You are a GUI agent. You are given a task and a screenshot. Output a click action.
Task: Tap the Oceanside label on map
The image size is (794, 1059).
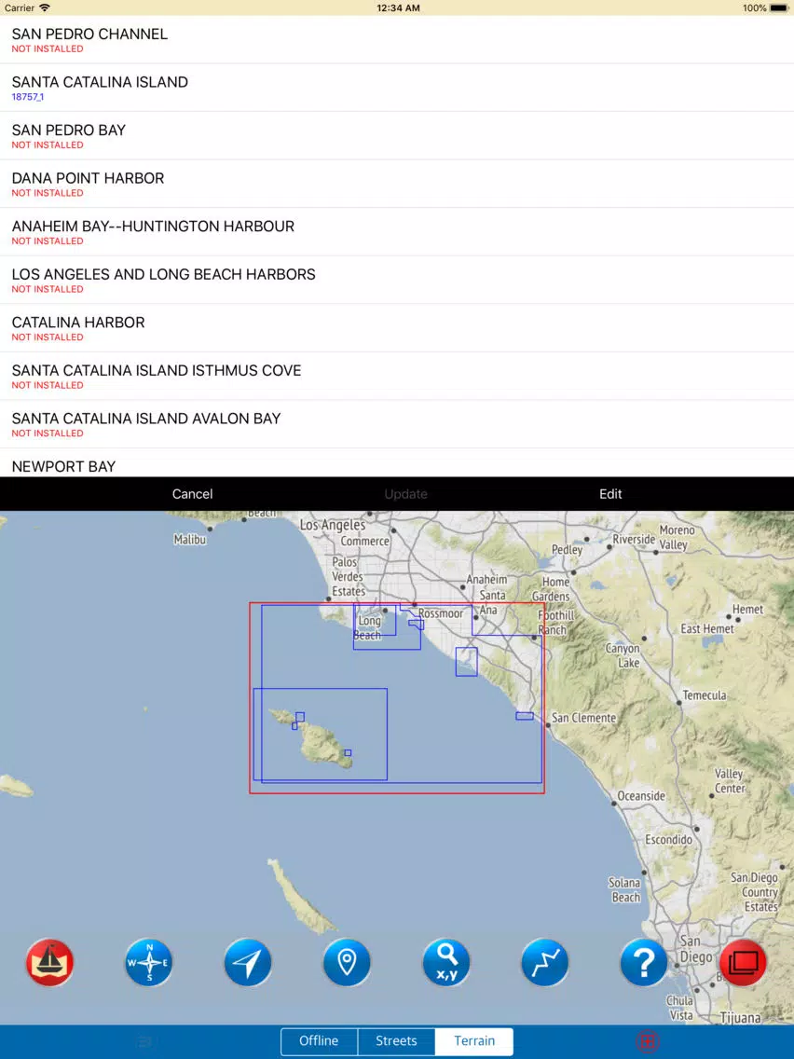coord(641,795)
